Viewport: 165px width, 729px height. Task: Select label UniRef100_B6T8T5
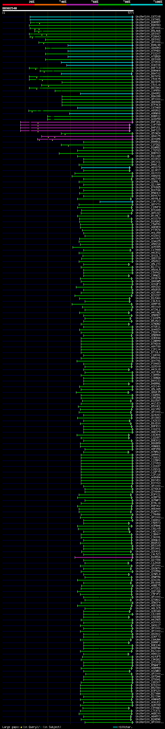[x=148, y=82]
